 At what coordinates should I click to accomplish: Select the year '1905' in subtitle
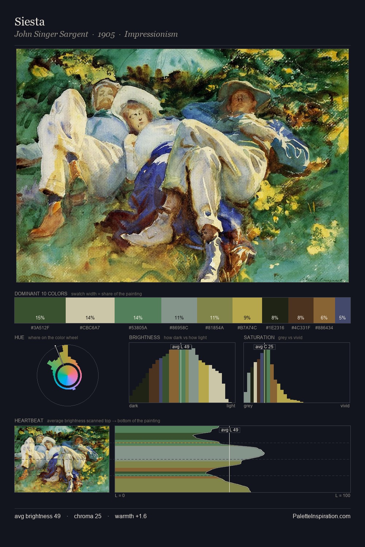pos(106,34)
